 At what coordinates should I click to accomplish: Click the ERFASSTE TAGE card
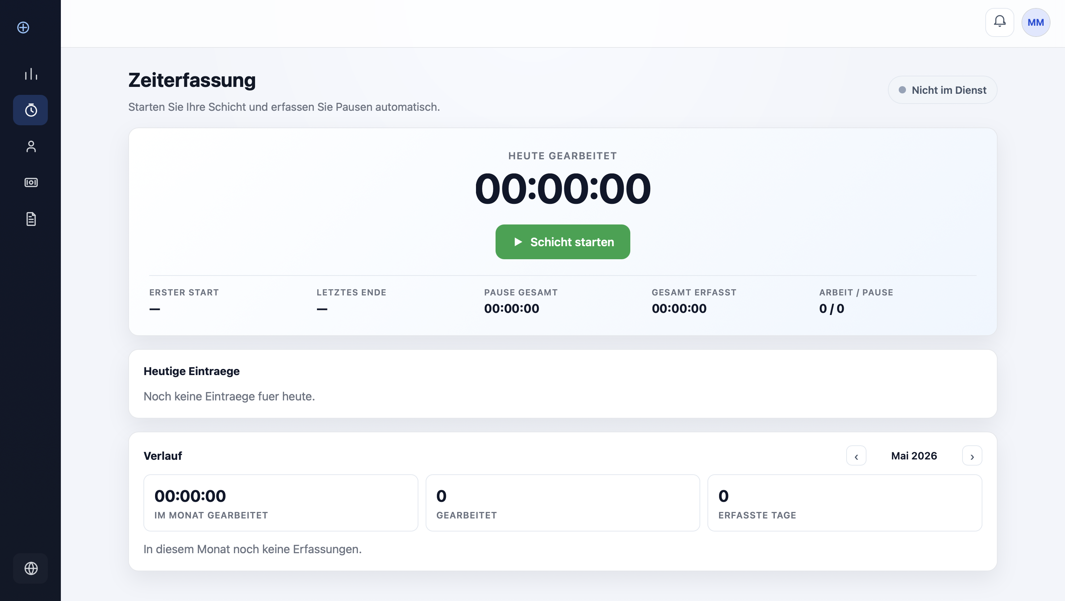click(x=845, y=503)
